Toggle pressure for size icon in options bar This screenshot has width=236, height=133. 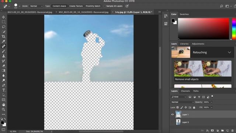click(127, 6)
